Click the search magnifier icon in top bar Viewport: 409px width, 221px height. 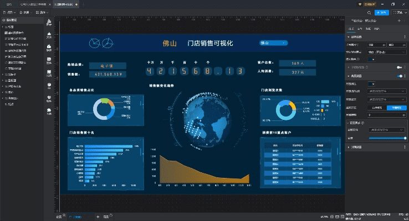click(369, 13)
